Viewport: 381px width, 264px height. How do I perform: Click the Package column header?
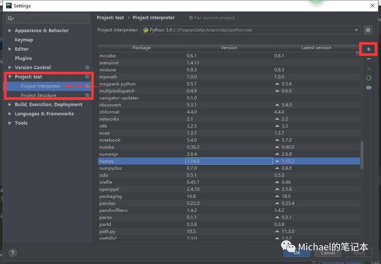coord(142,48)
